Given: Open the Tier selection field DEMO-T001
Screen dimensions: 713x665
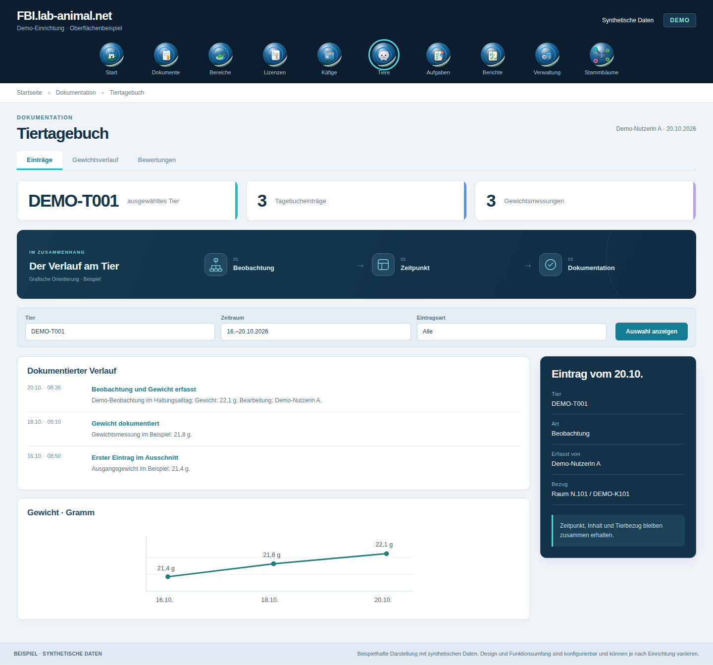Looking at the screenshot, I should click(x=120, y=332).
